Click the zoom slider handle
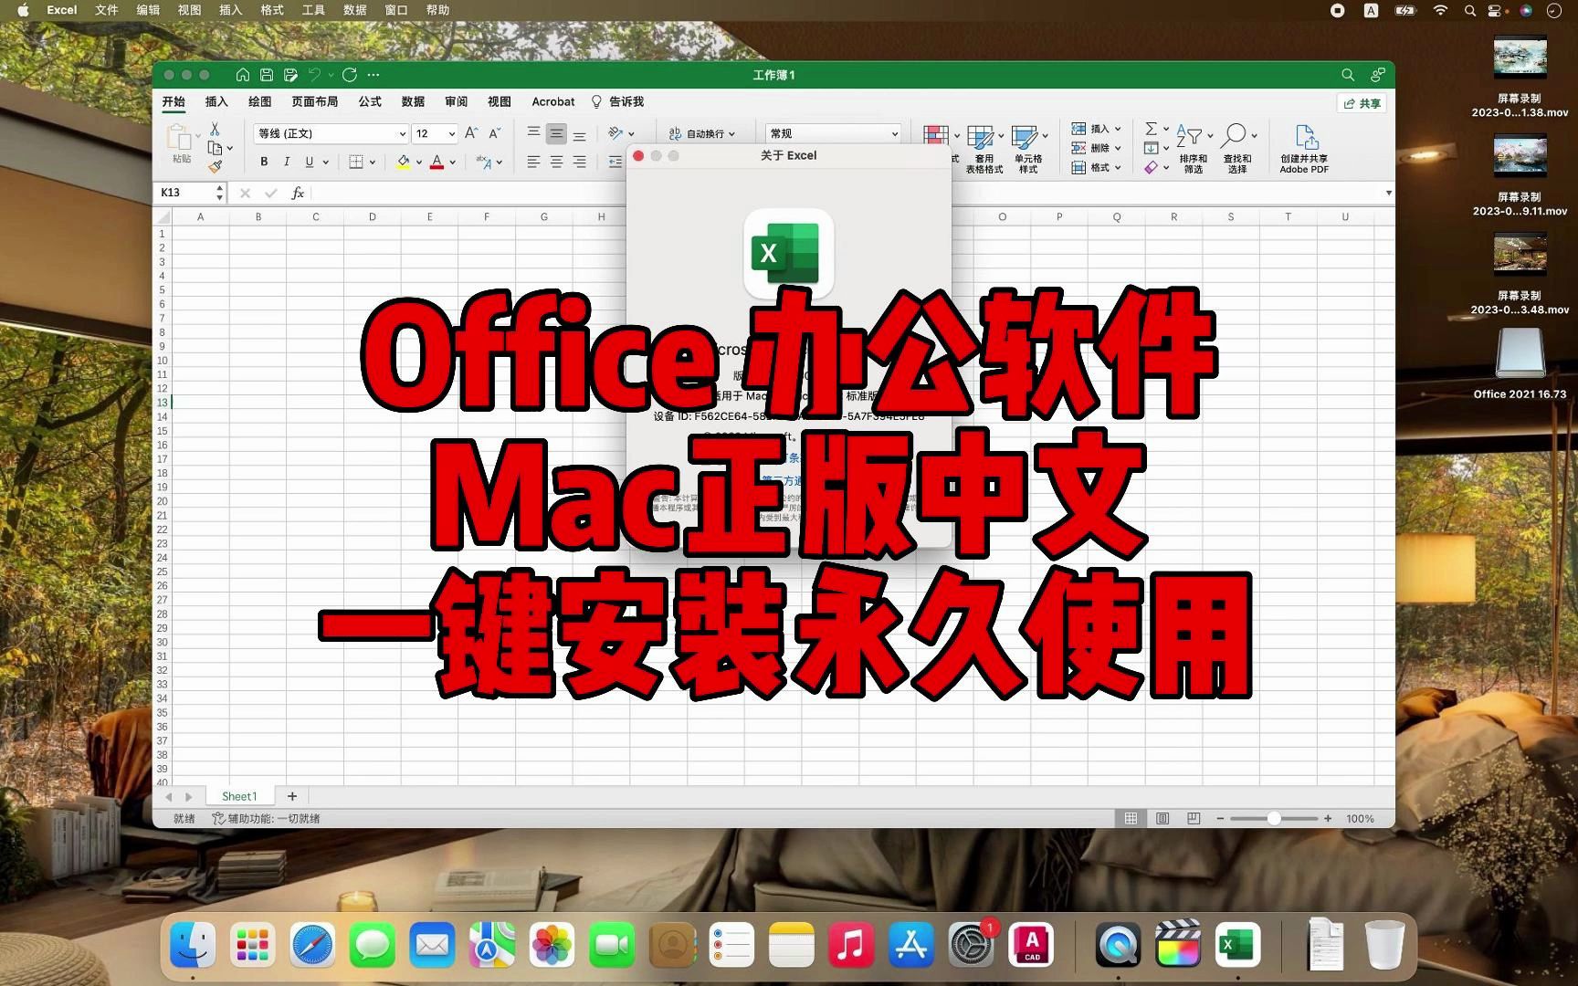 1274,819
